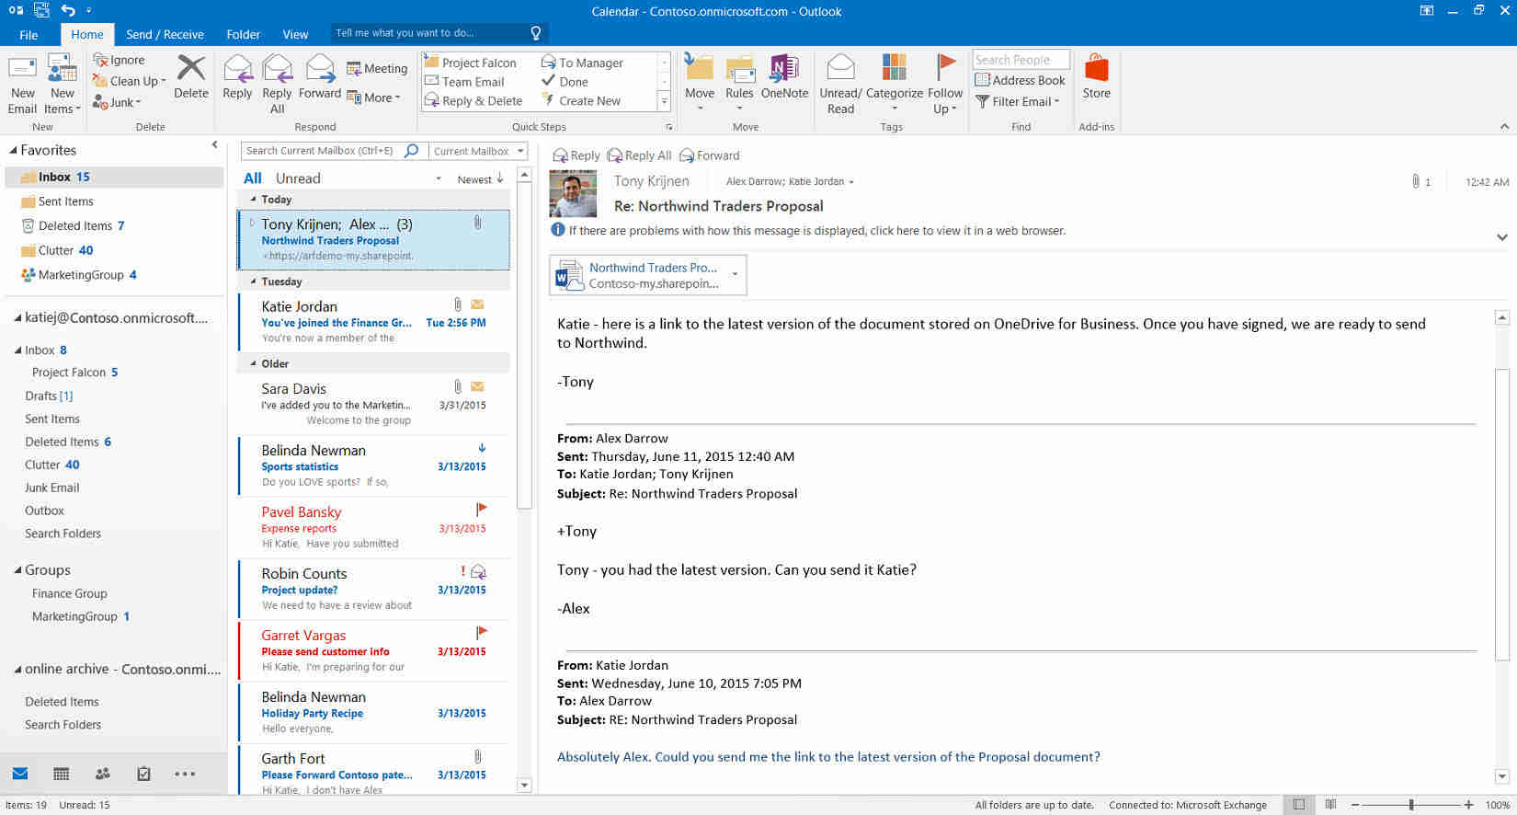
Task: Send message to OneNote
Action: [x=784, y=77]
